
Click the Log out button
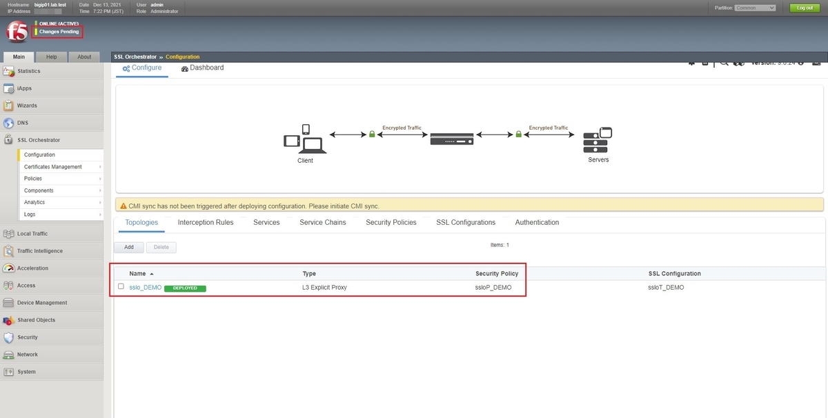(807, 8)
